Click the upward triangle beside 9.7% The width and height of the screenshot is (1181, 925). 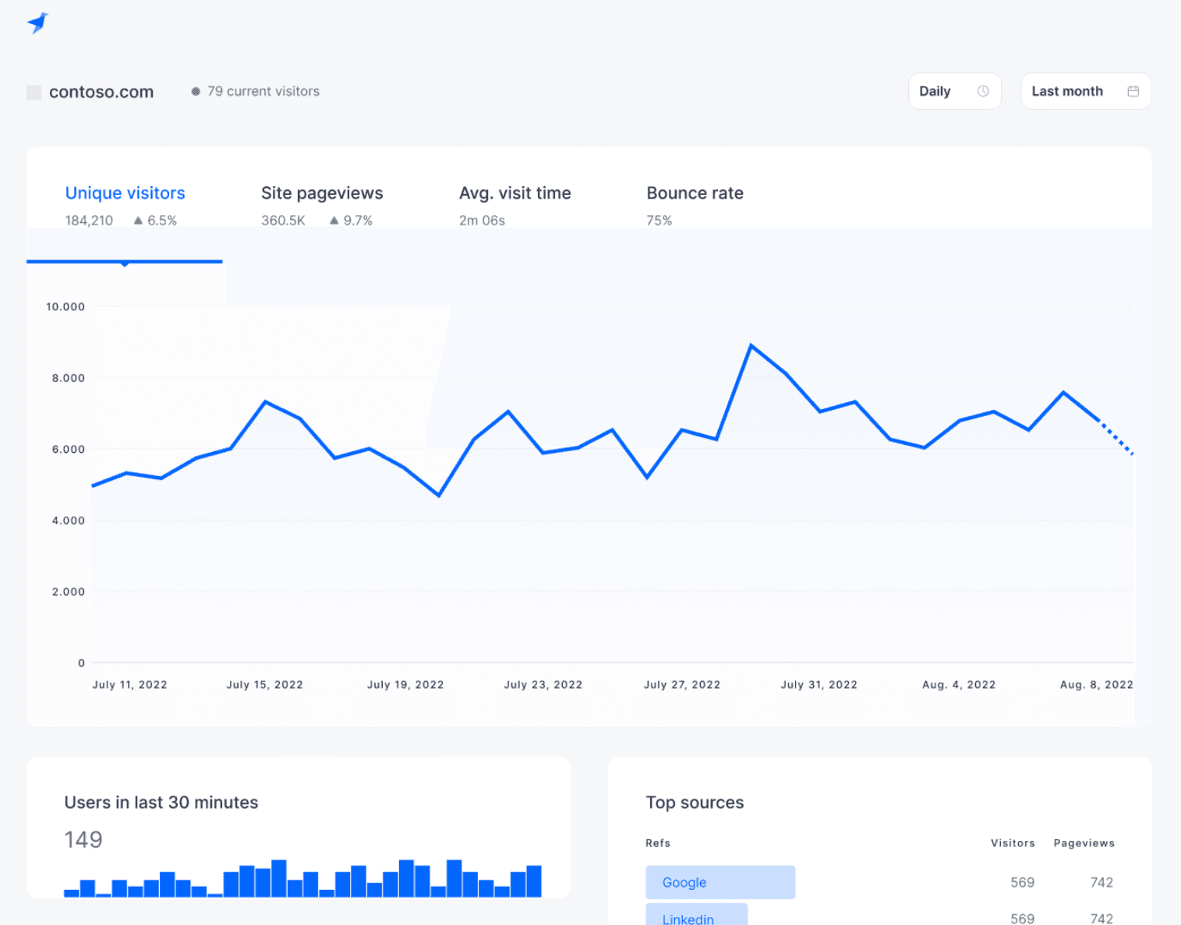334,221
